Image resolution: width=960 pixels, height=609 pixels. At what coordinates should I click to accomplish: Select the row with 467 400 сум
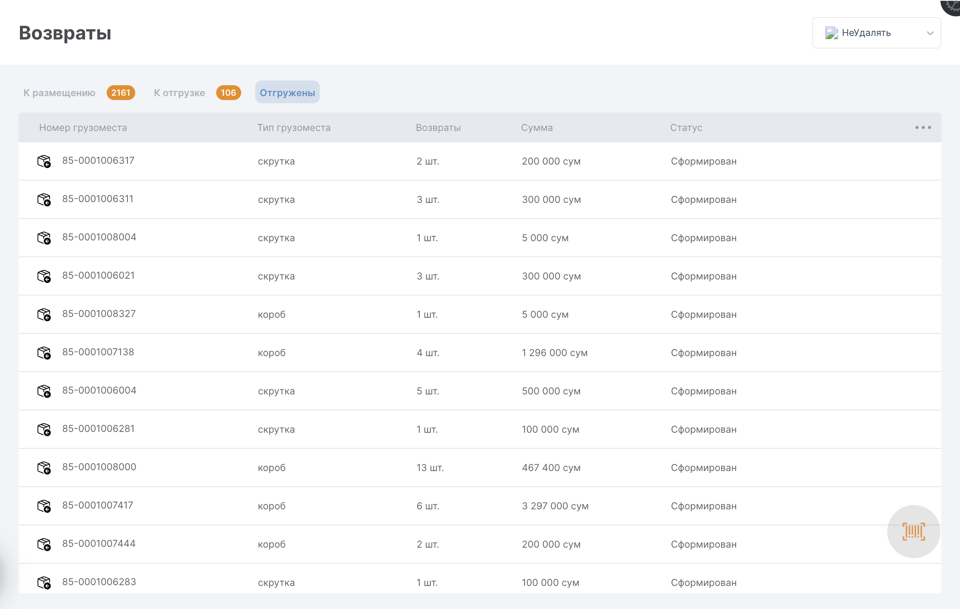[551, 467]
